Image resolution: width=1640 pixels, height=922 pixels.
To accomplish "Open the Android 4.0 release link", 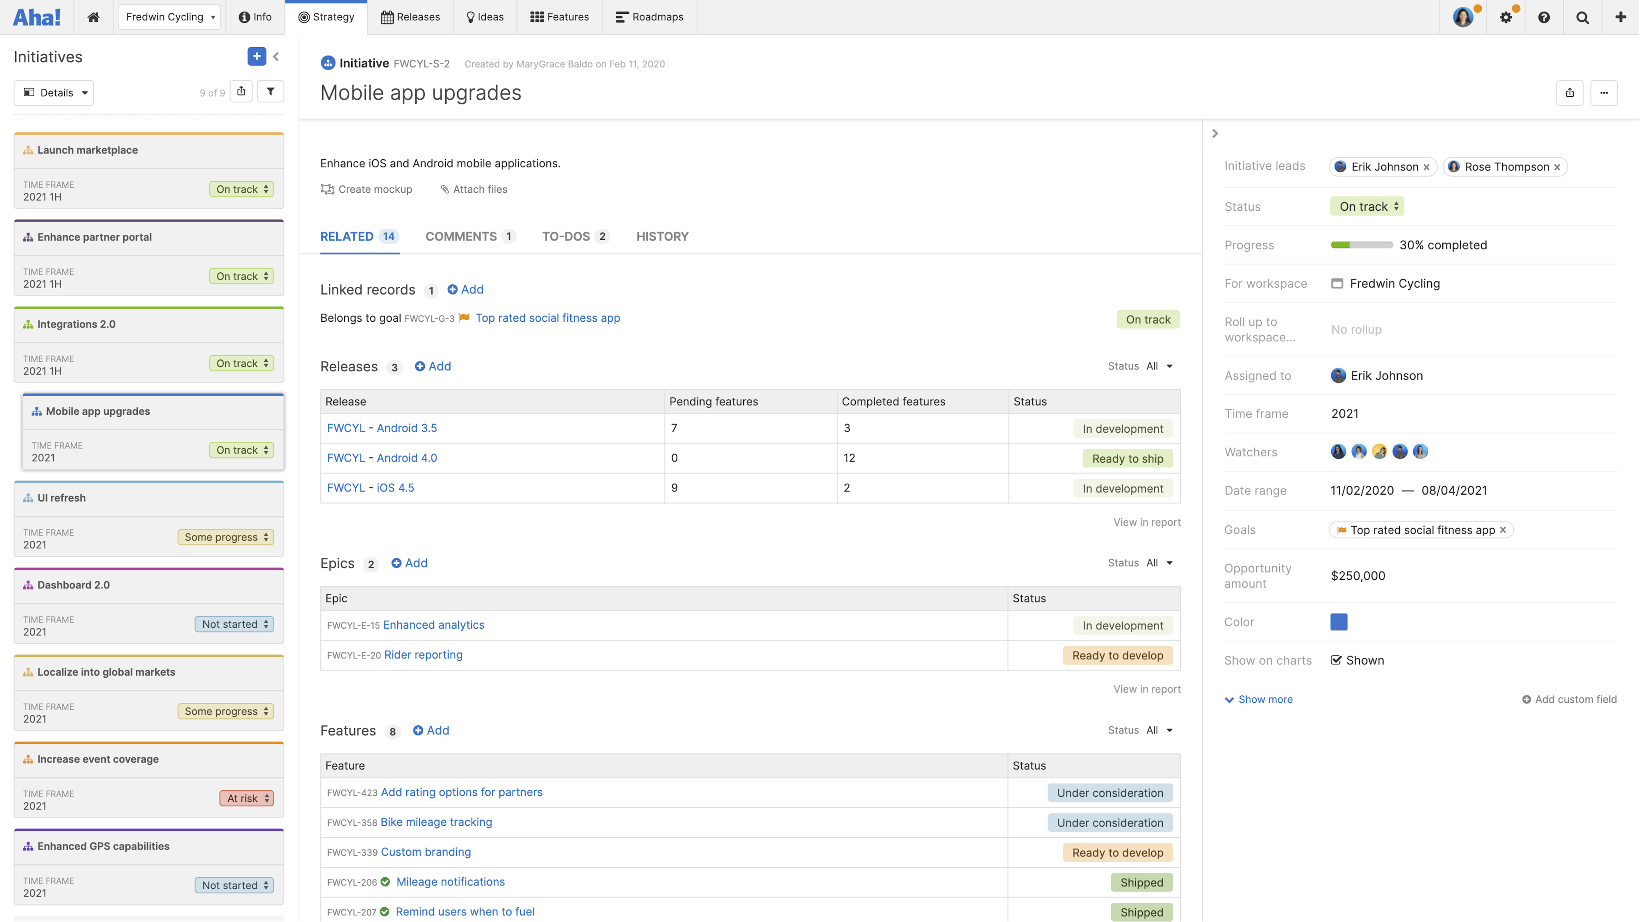I will tap(407, 457).
